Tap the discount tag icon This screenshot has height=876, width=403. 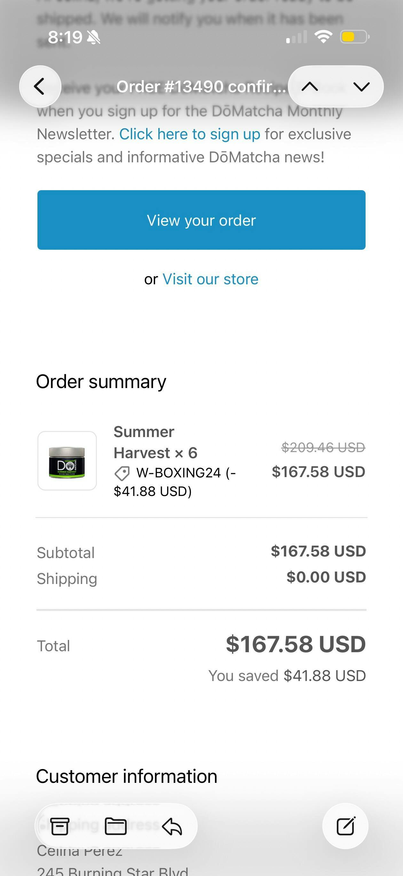tap(122, 473)
